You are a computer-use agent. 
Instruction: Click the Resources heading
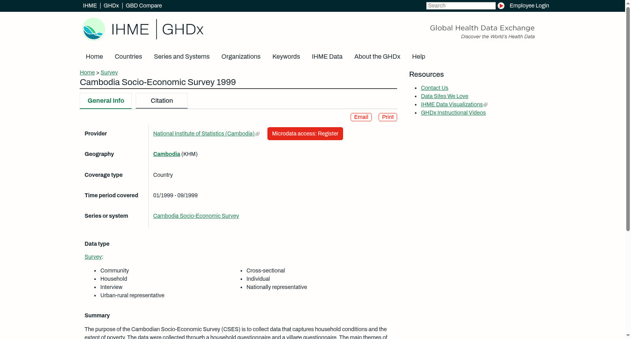[x=426, y=74]
